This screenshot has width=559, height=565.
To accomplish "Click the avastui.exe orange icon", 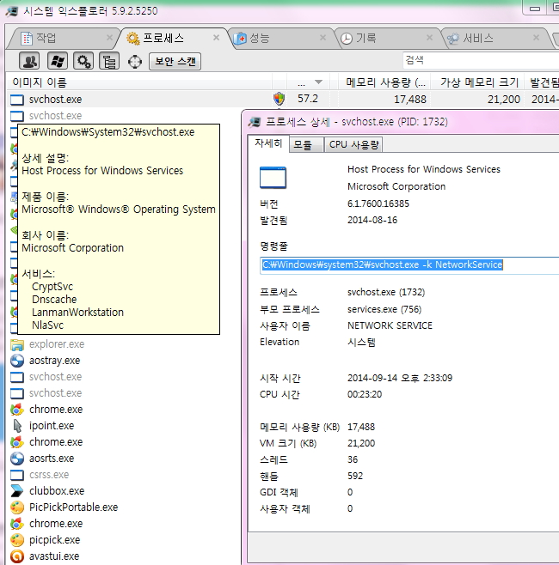I will coord(17,556).
